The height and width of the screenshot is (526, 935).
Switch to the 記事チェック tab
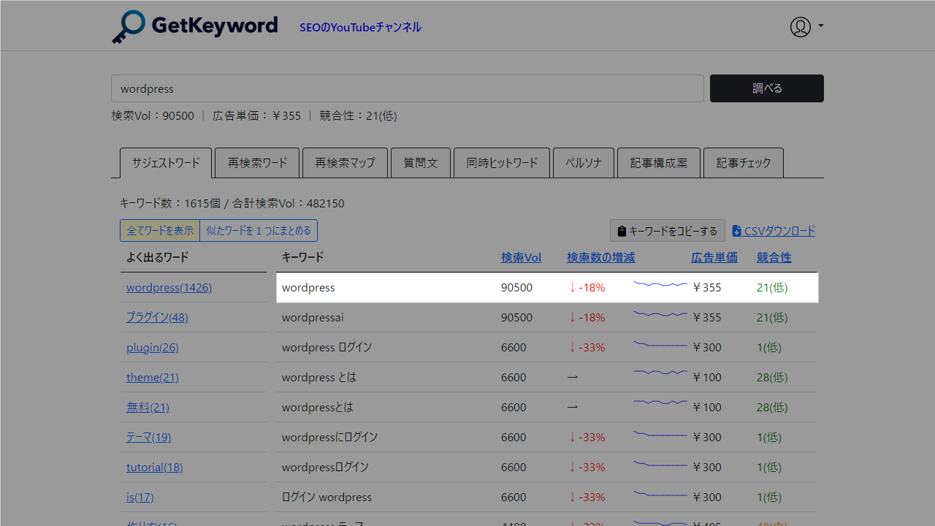743,162
